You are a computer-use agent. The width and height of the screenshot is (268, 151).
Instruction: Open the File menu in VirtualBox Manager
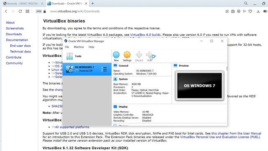(x=67, y=47)
